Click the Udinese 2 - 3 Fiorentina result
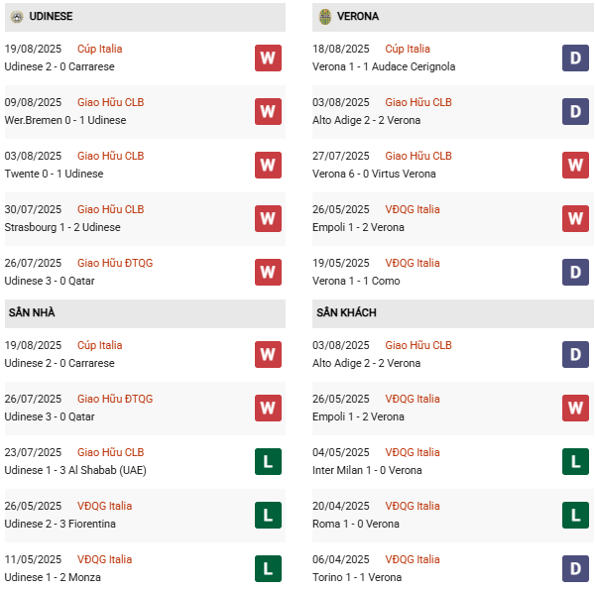Screen dimensions: 595x593 click(60, 524)
